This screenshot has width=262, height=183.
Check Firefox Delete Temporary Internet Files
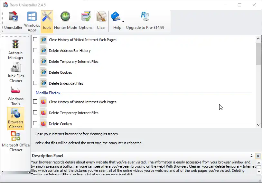point(35,112)
